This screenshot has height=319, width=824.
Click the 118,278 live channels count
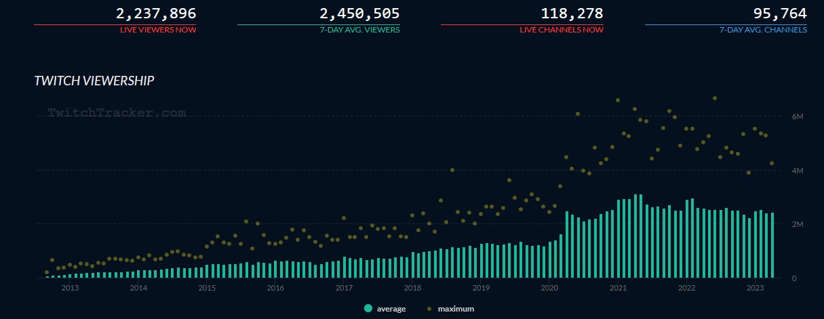pos(572,14)
